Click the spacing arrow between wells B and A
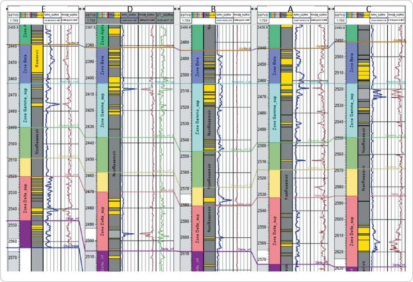Image resolution: width=413 pixels, height=282 pixels. pos(254,9)
